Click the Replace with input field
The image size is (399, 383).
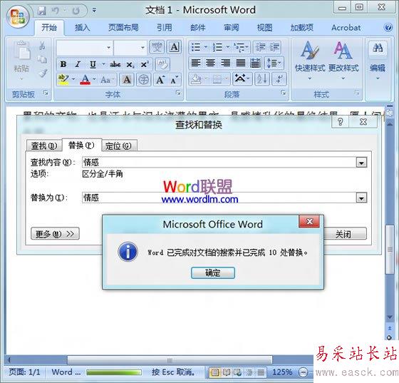tap(219, 198)
